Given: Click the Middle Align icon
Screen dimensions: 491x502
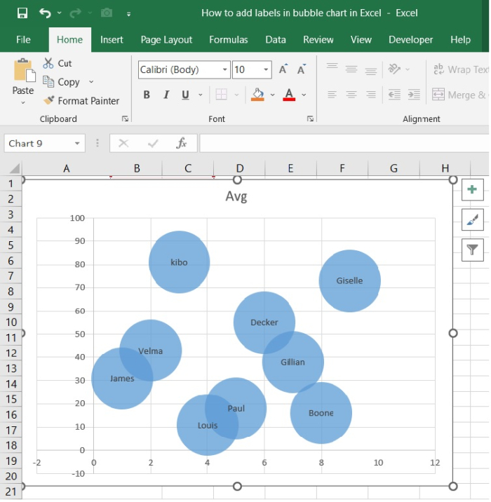Looking at the screenshot, I should [x=351, y=69].
